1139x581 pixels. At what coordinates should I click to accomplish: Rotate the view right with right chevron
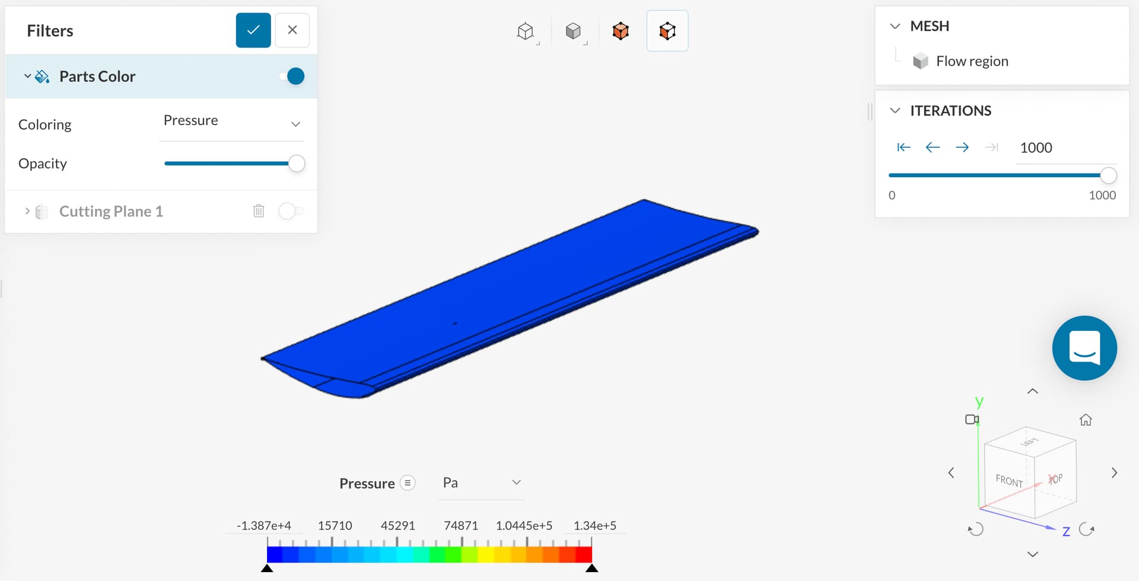tap(1114, 473)
